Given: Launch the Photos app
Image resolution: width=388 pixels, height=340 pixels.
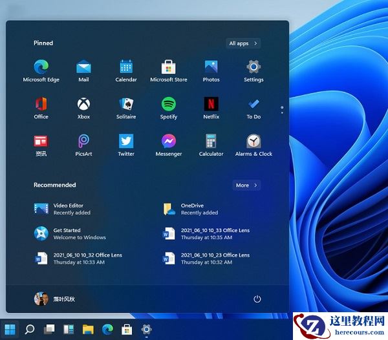Looking at the screenshot, I should [211, 70].
